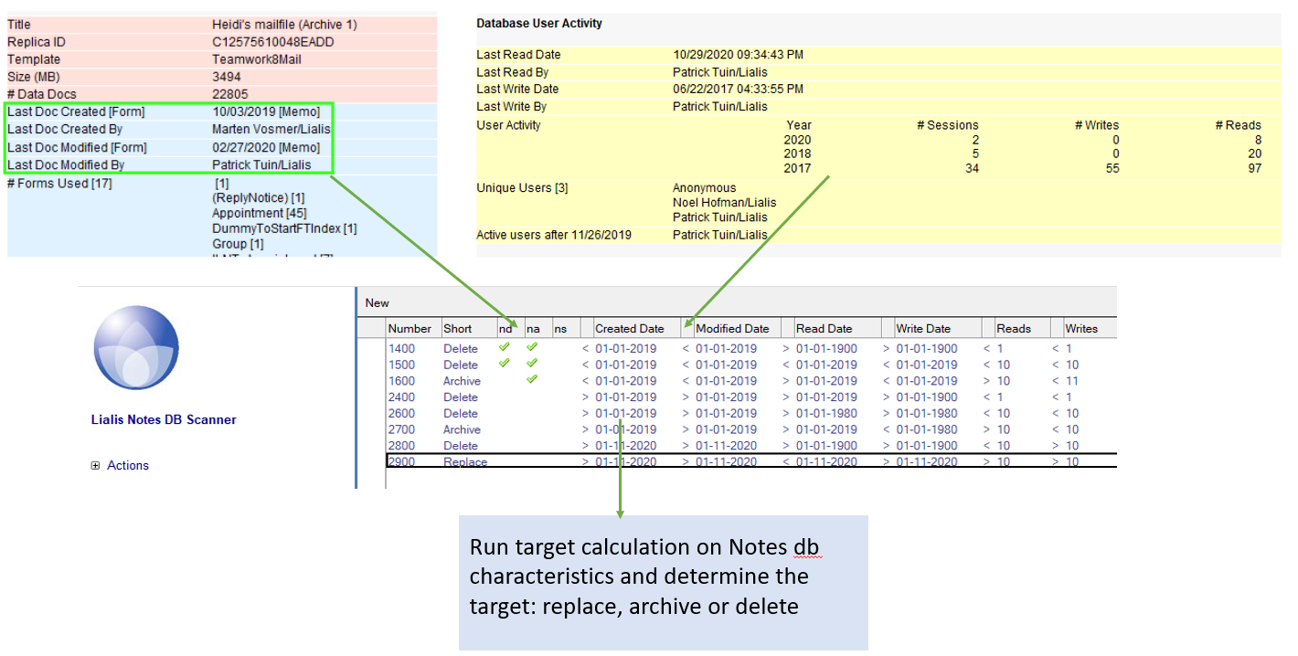Click the green check icon in na column for row 1500
The height and width of the screenshot is (656, 1298).
pyautogui.click(x=533, y=365)
